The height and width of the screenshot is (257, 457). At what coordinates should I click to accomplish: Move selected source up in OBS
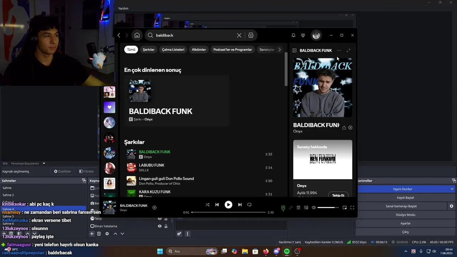tap(115, 234)
